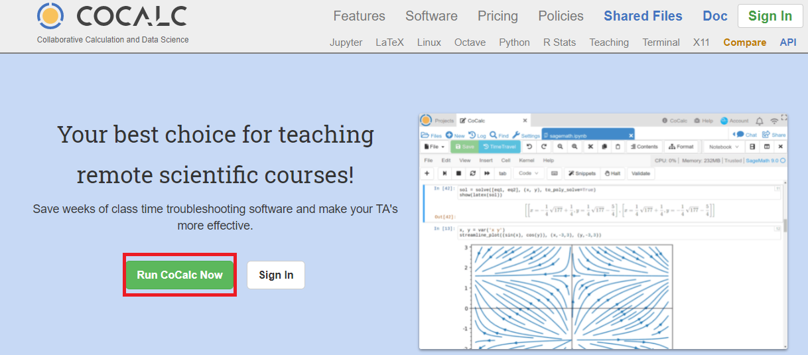Screen dimensions: 808x355
Task: Open TimeTravel in the notebook toolbar
Action: click(500, 147)
